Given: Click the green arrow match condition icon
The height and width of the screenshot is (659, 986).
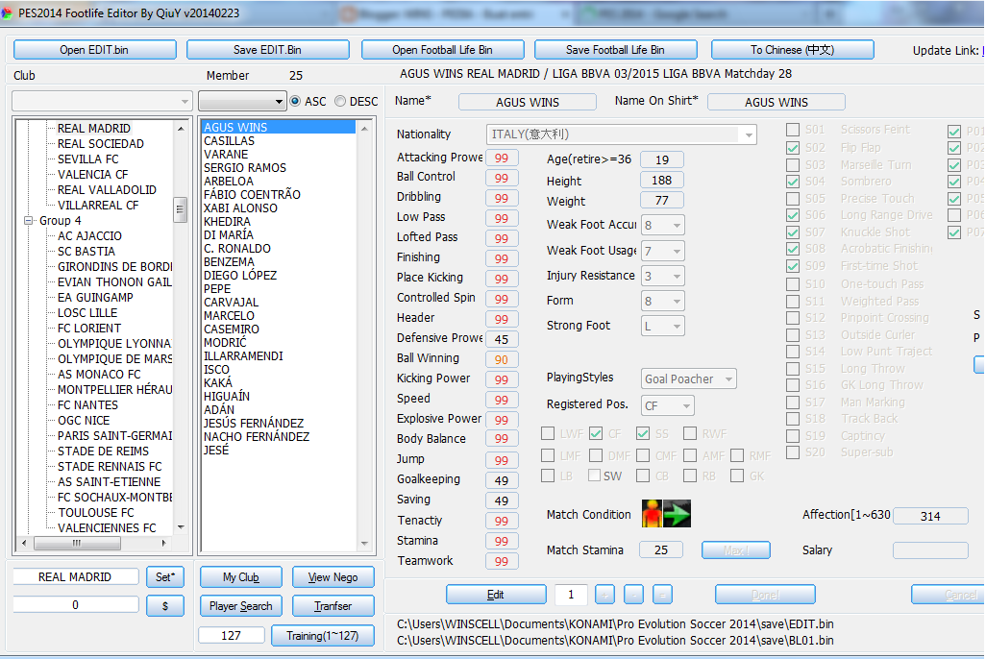Looking at the screenshot, I should (x=677, y=515).
